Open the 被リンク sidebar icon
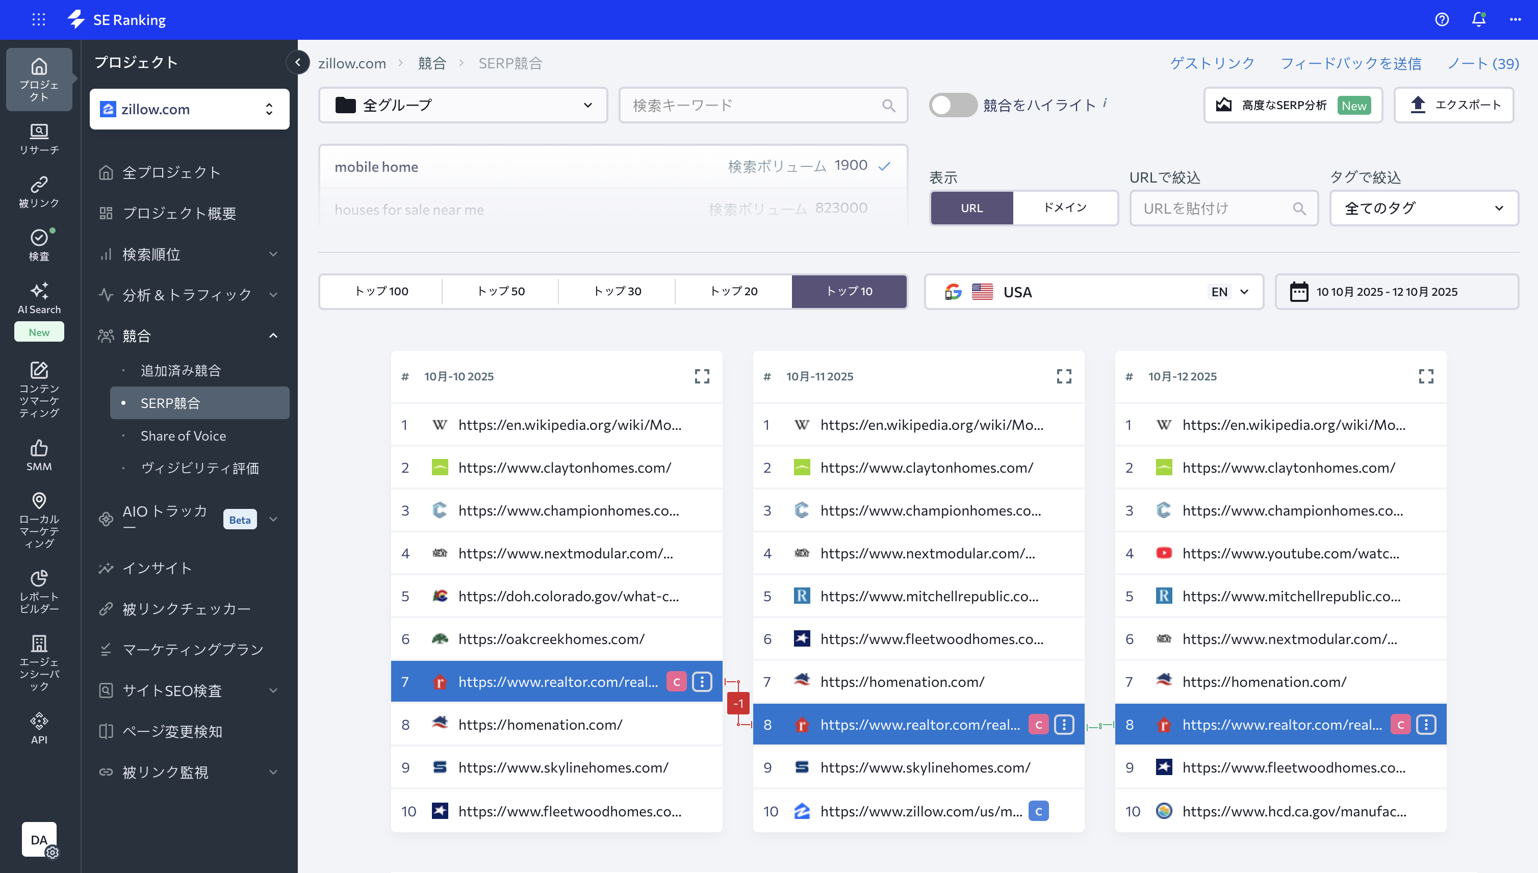1538x873 pixels. click(x=39, y=191)
